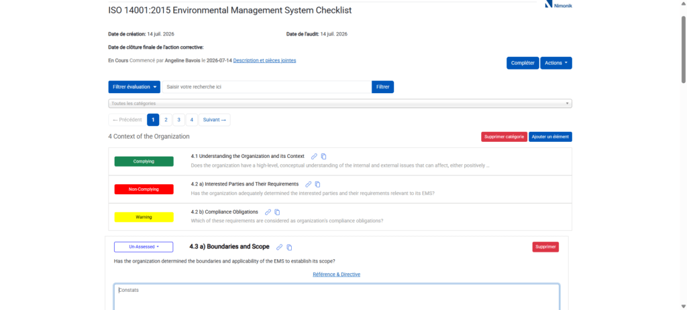Duplicate icon beside 4.1 Understanding the Organization

[x=324, y=157]
